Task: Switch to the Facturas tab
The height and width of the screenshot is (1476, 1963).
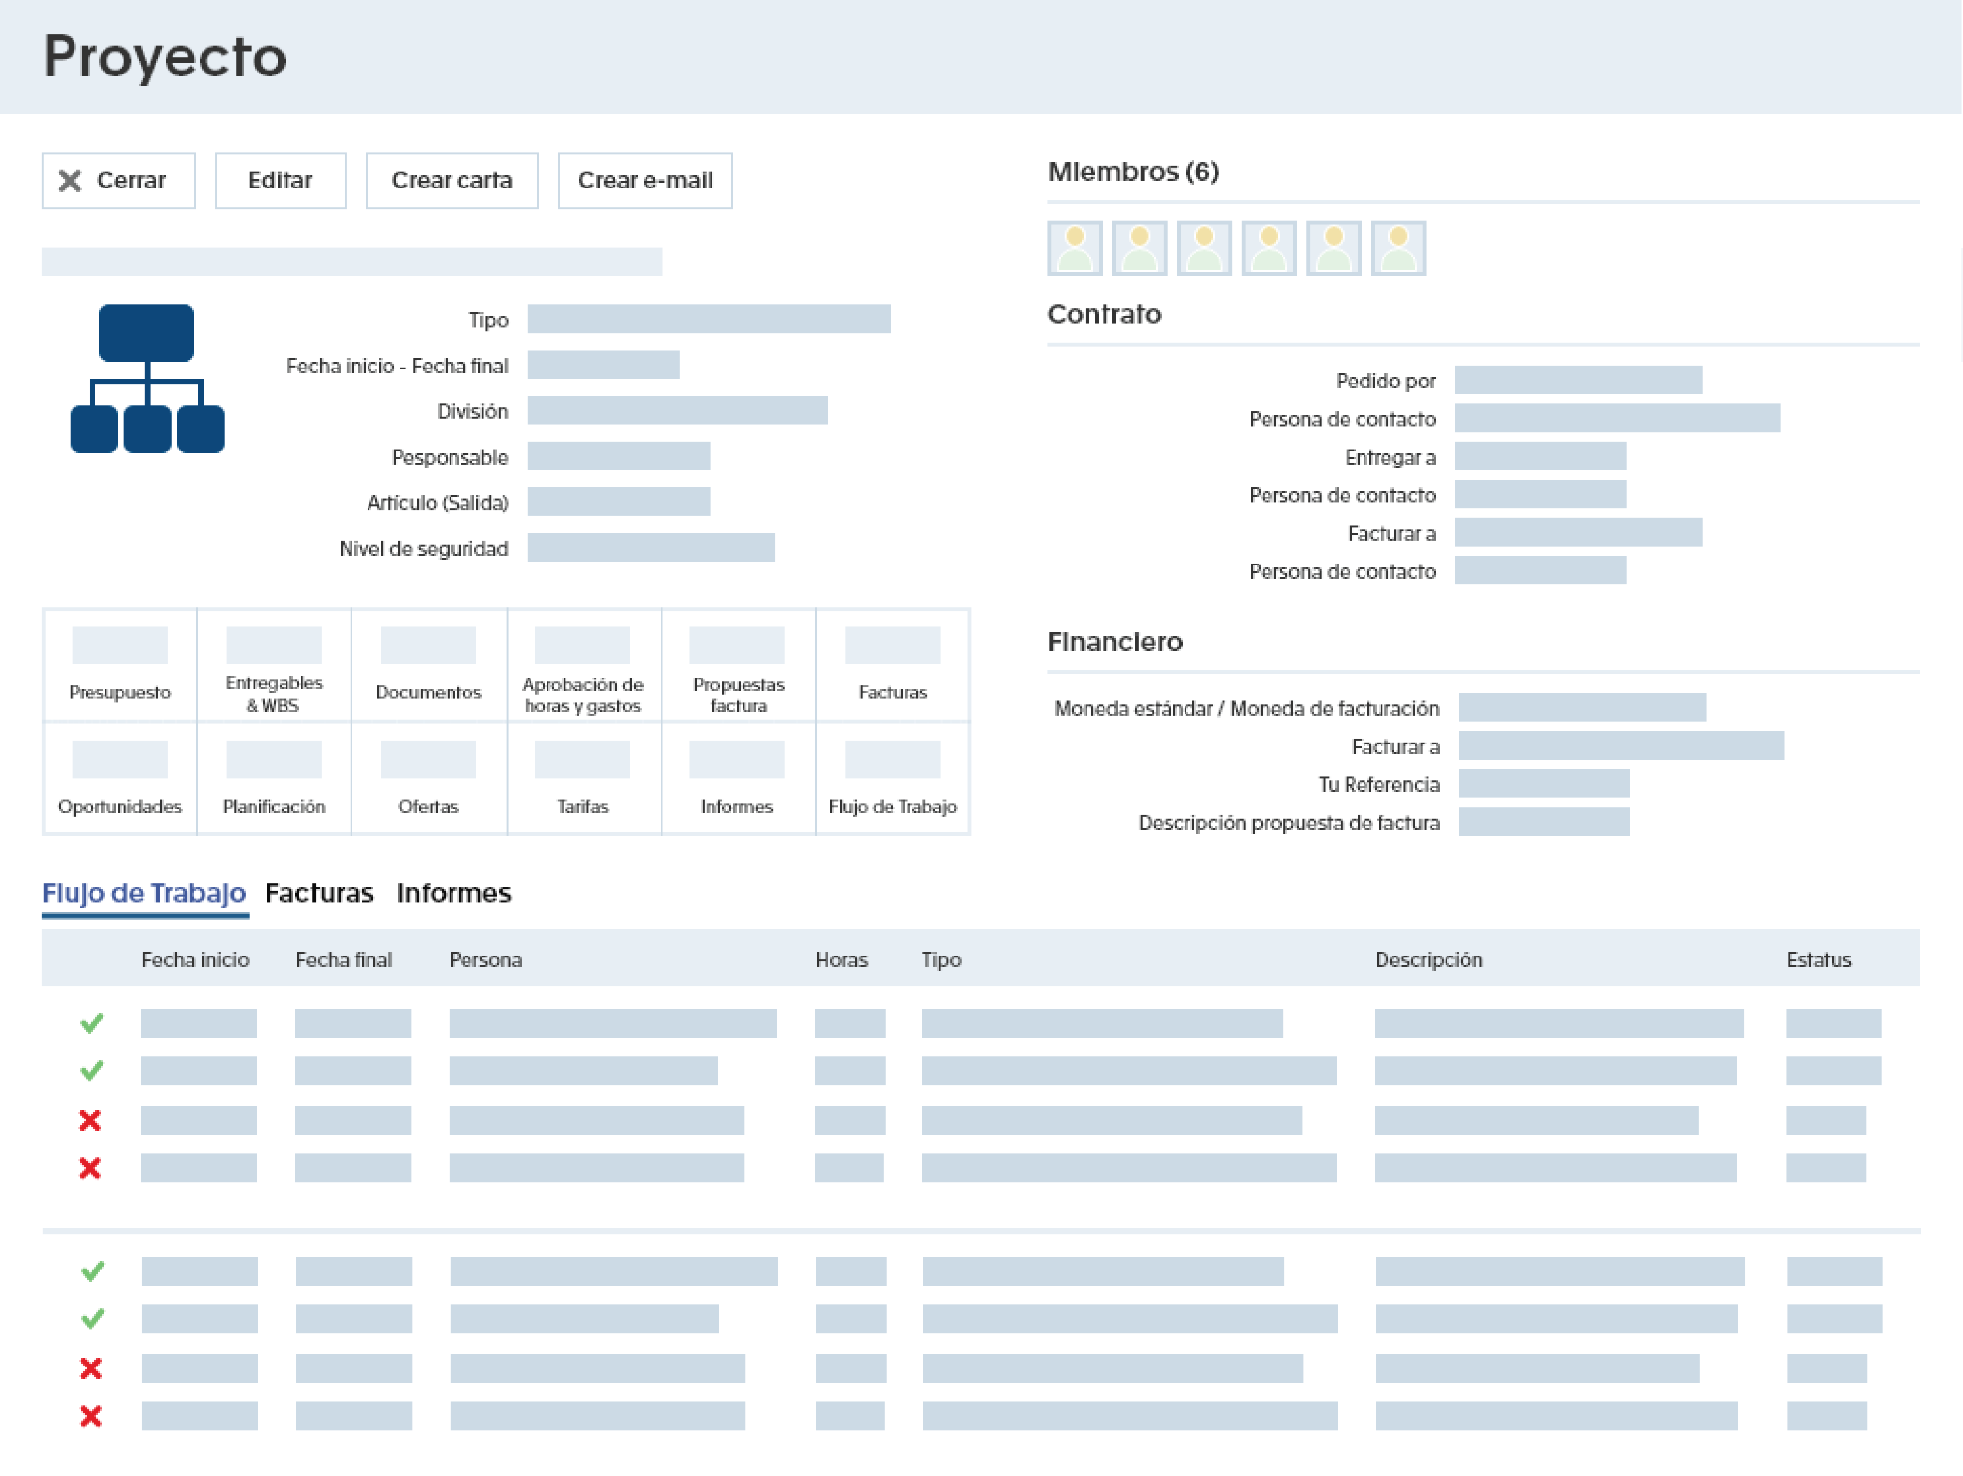Action: click(319, 893)
